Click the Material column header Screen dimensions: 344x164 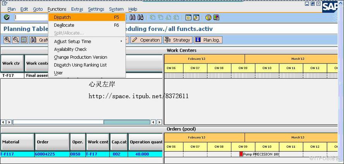17,142
